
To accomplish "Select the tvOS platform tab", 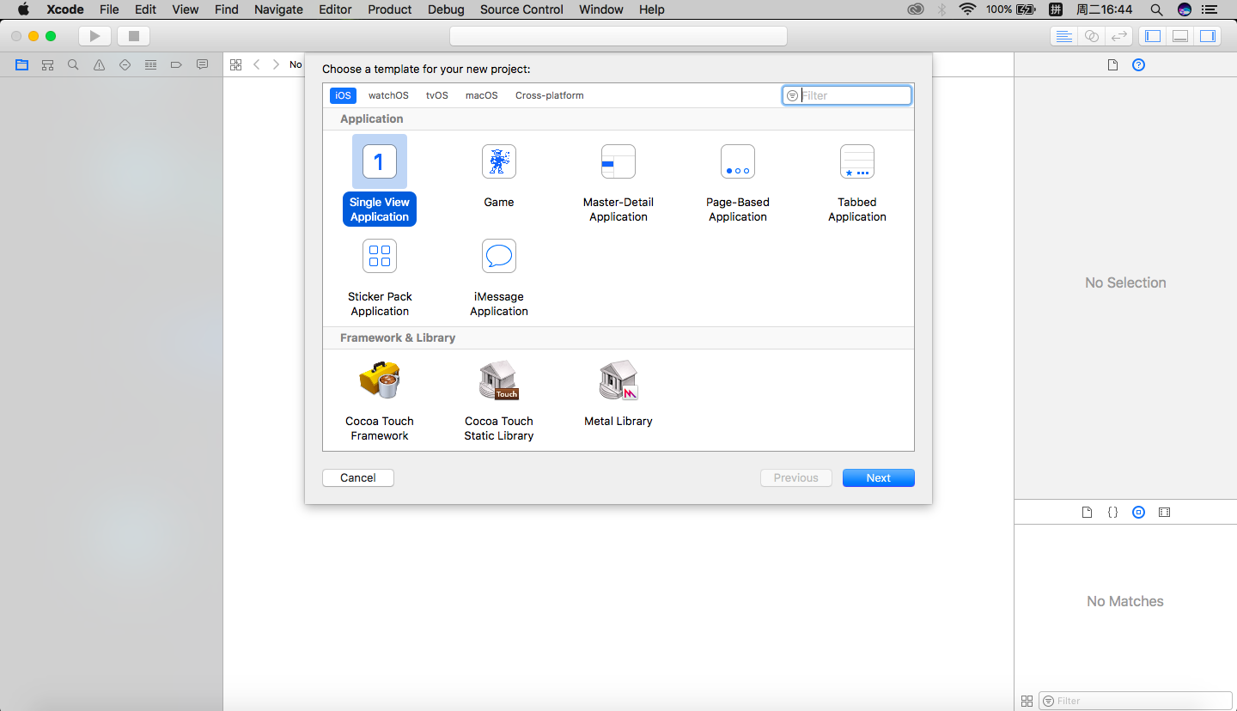I will (437, 95).
